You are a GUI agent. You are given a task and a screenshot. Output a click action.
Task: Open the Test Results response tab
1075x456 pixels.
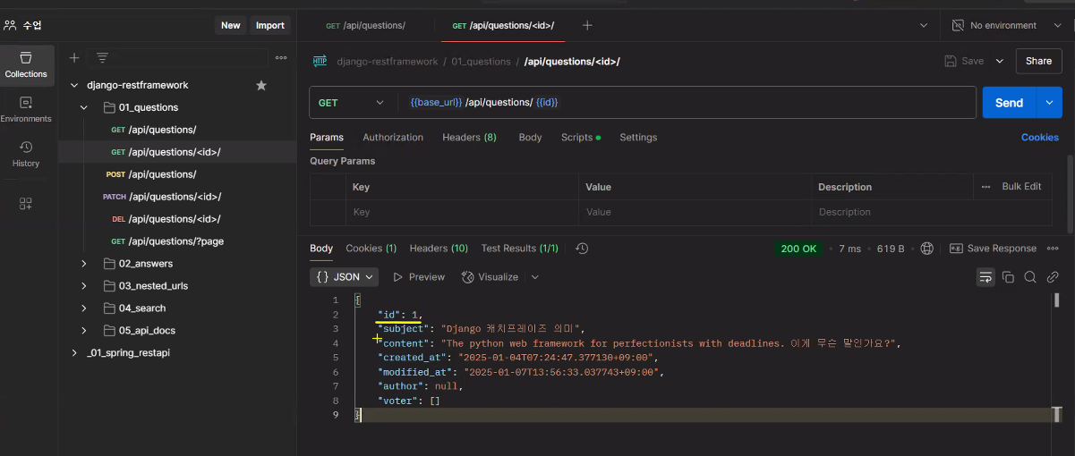519,249
